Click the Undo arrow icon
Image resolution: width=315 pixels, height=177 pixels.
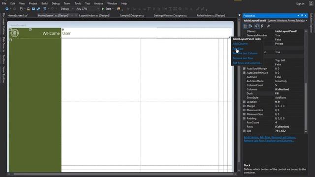point(45,9)
